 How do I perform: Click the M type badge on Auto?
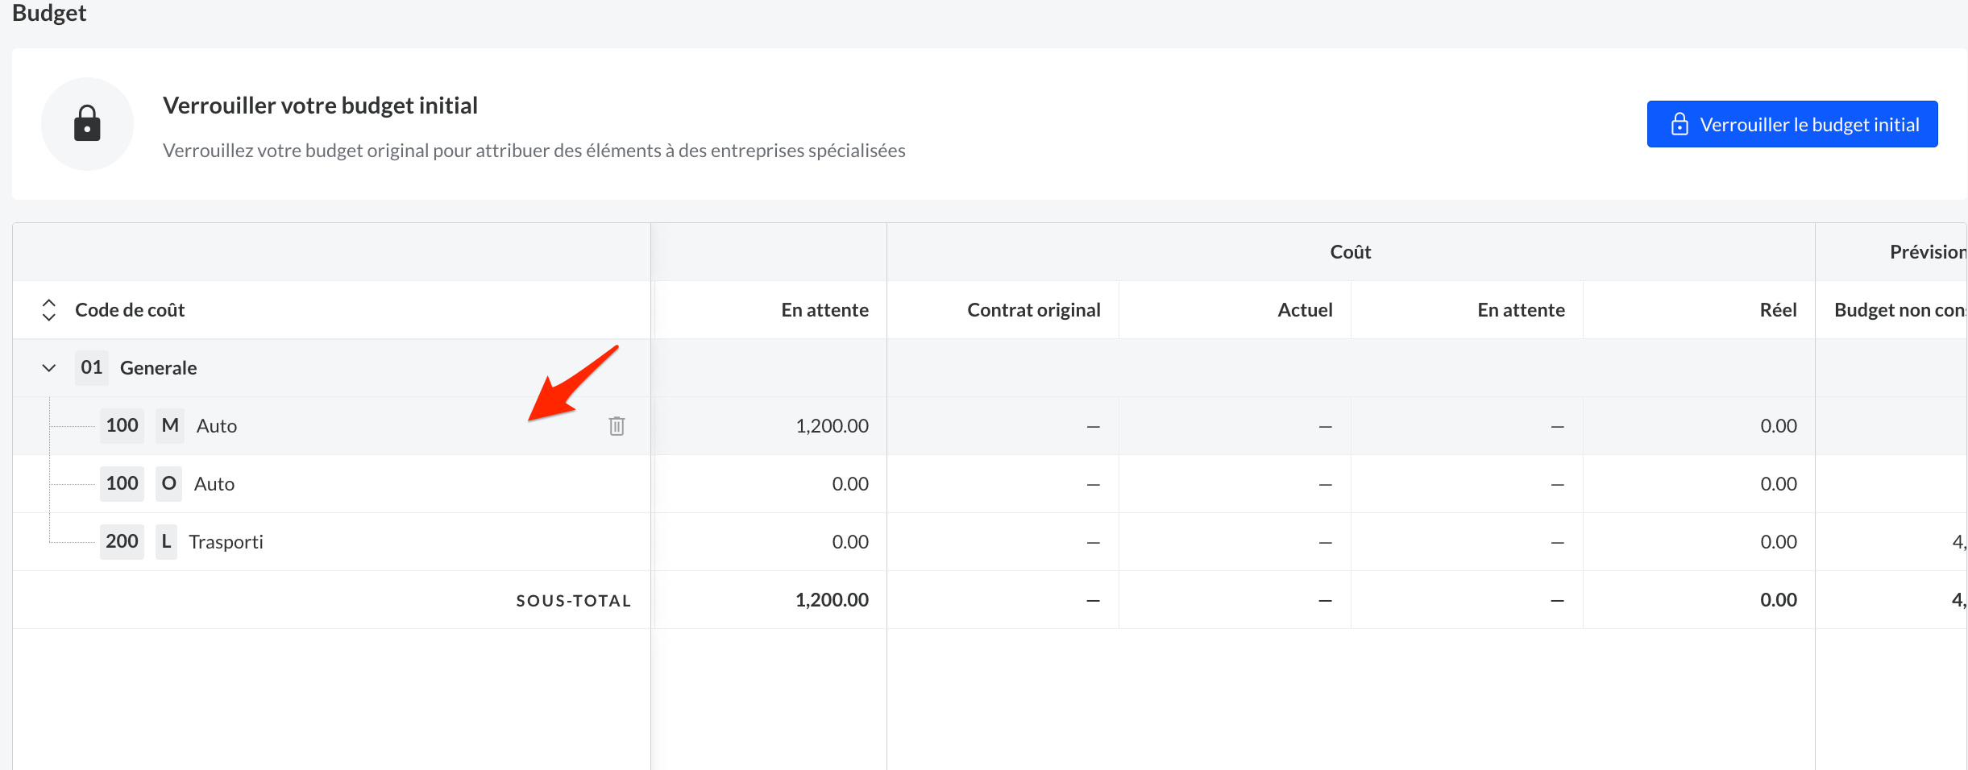tap(170, 426)
